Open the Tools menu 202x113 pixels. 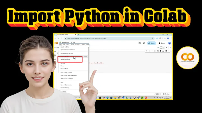83,45
